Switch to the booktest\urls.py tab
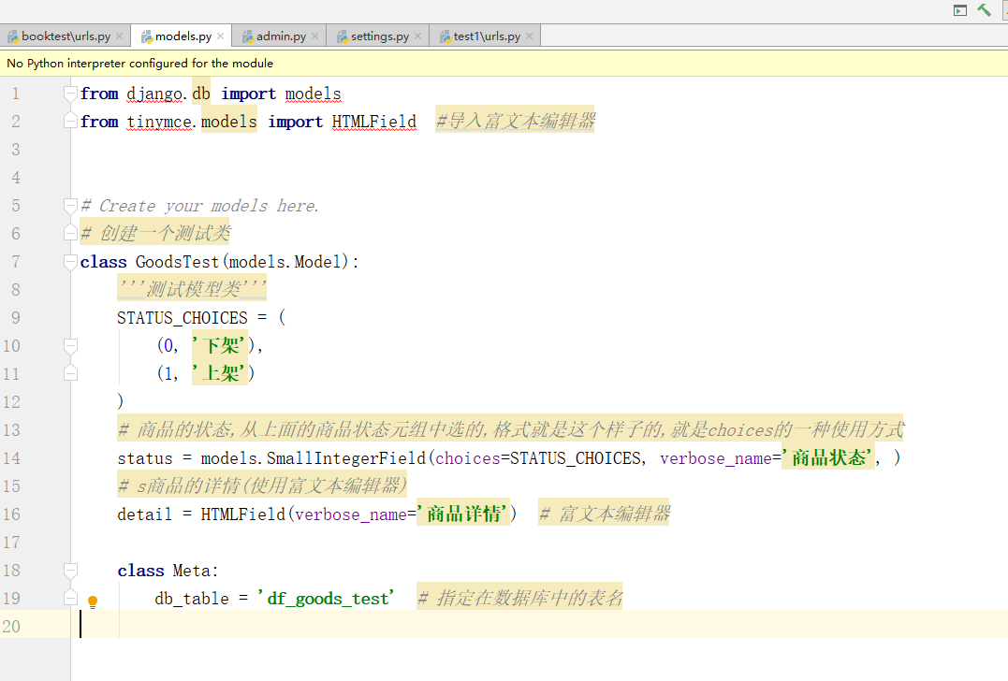The image size is (1008, 681). pos(66,36)
